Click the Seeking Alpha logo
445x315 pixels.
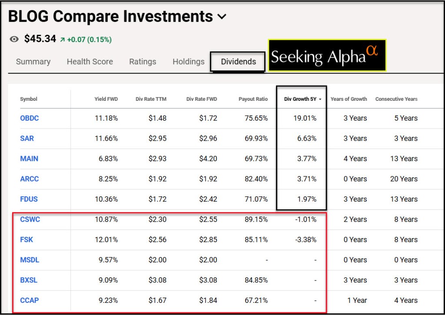click(327, 56)
